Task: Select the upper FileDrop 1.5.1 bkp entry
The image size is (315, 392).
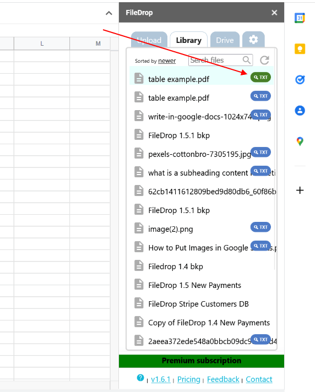Action: tap(179, 135)
